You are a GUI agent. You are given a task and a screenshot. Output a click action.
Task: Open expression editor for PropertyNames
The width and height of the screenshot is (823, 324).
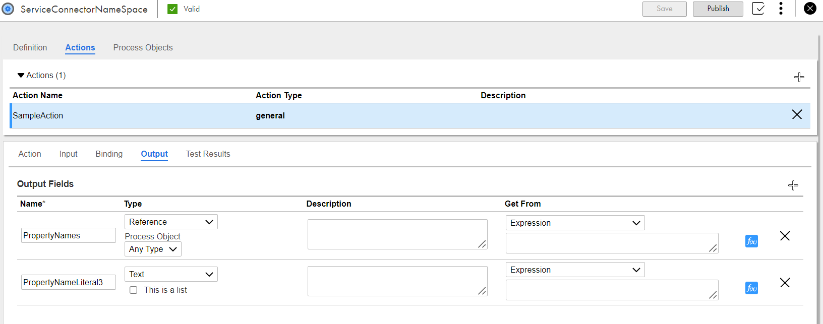click(751, 241)
